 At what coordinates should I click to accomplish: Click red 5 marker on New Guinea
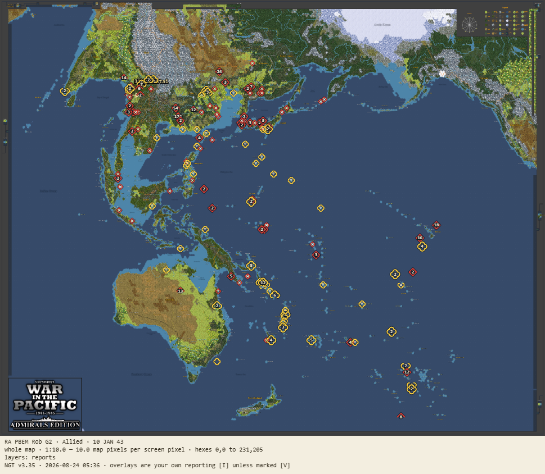(x=231, y=276)
